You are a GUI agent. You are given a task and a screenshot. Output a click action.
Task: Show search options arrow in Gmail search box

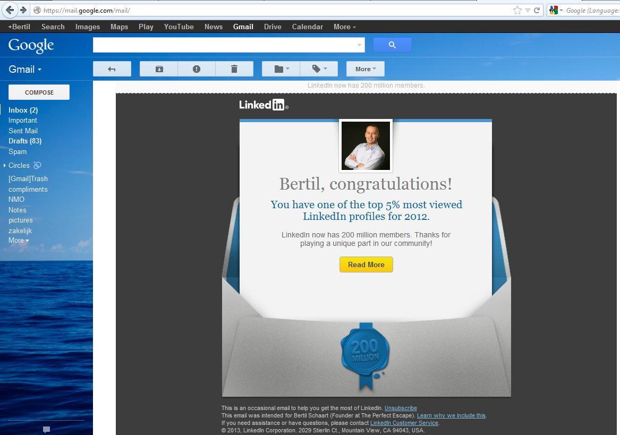coord(359,45)
